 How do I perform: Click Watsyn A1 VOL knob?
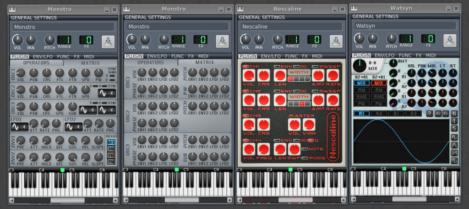[x=412, y=73]
